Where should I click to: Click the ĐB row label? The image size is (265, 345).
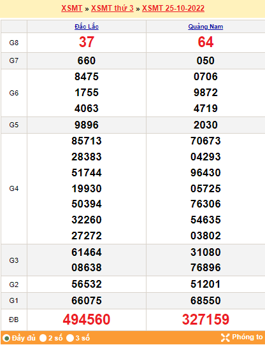14,320
